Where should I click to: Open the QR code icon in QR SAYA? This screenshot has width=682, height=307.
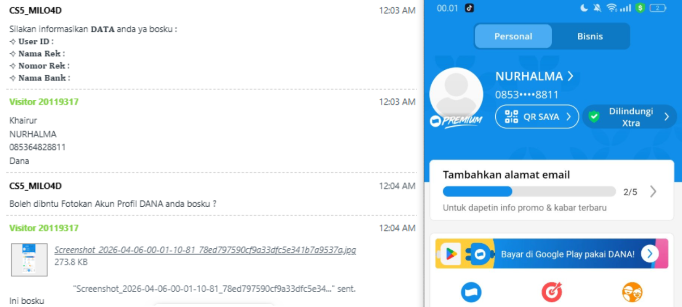pos(511,117)
